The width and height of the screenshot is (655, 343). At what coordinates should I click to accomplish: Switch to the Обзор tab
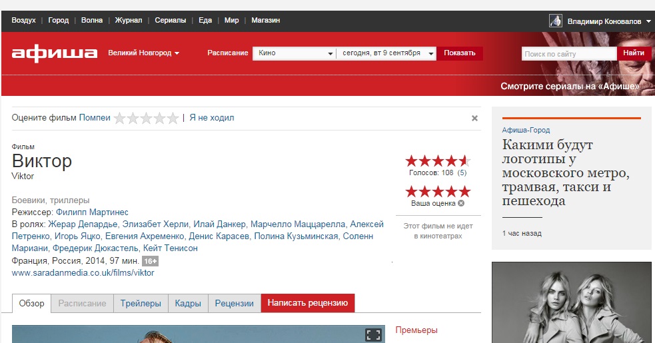[x=32, y=303]
